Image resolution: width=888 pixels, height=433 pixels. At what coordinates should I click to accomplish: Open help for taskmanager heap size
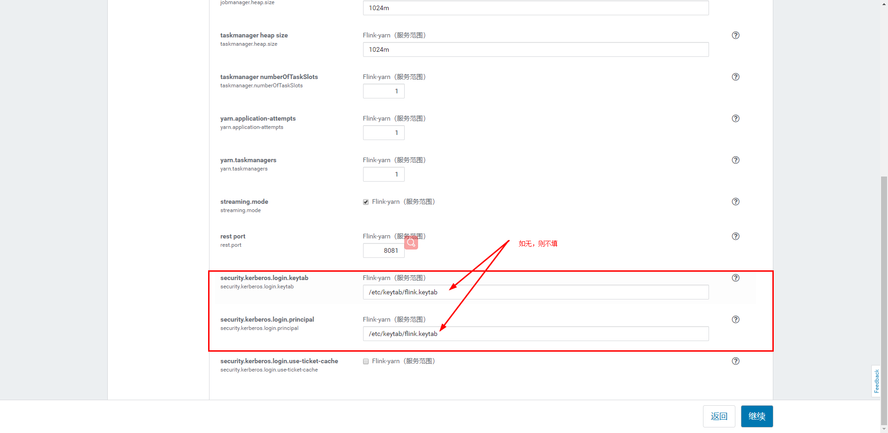pyautogui.click(x=735, y=35)
